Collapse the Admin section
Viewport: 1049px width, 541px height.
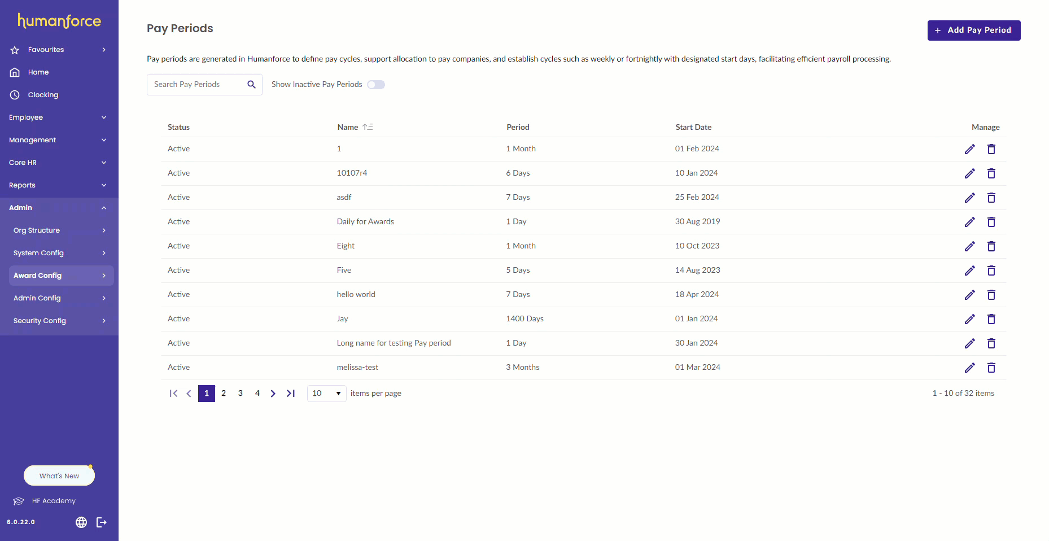pos(59,208)
